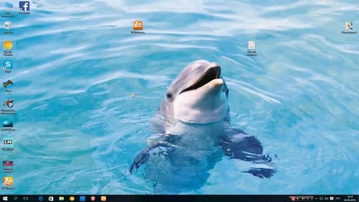Screen dimensions: 359x202
Task: Launch the yellow round browser taskbar icon
Action: [x=72, y=199]
